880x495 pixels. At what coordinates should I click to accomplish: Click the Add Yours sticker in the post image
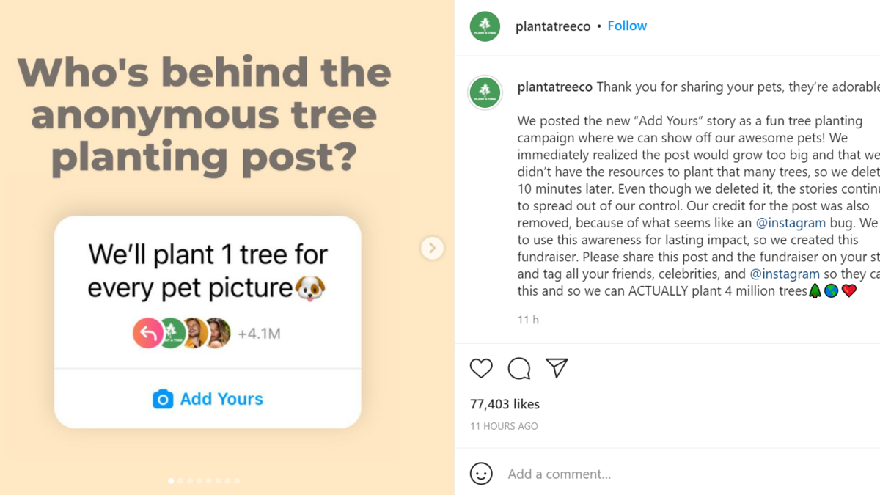pos(208,399)
